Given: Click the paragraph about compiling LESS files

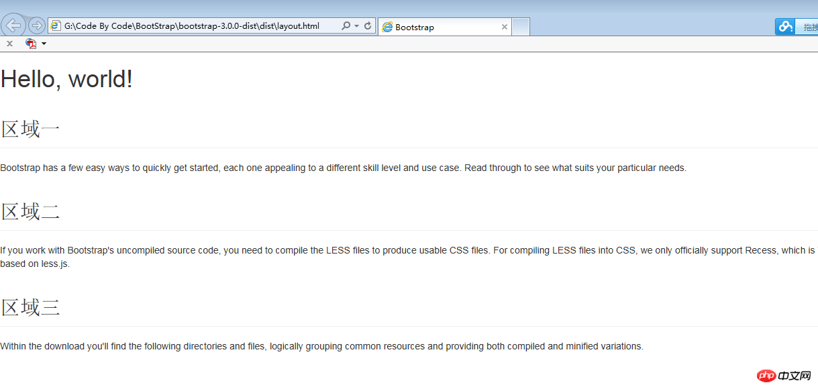Looking at the screenshot, I should 409,257.
